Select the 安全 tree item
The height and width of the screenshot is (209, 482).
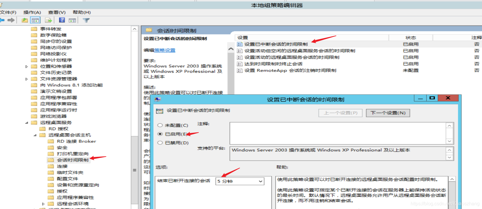(62, 147)
